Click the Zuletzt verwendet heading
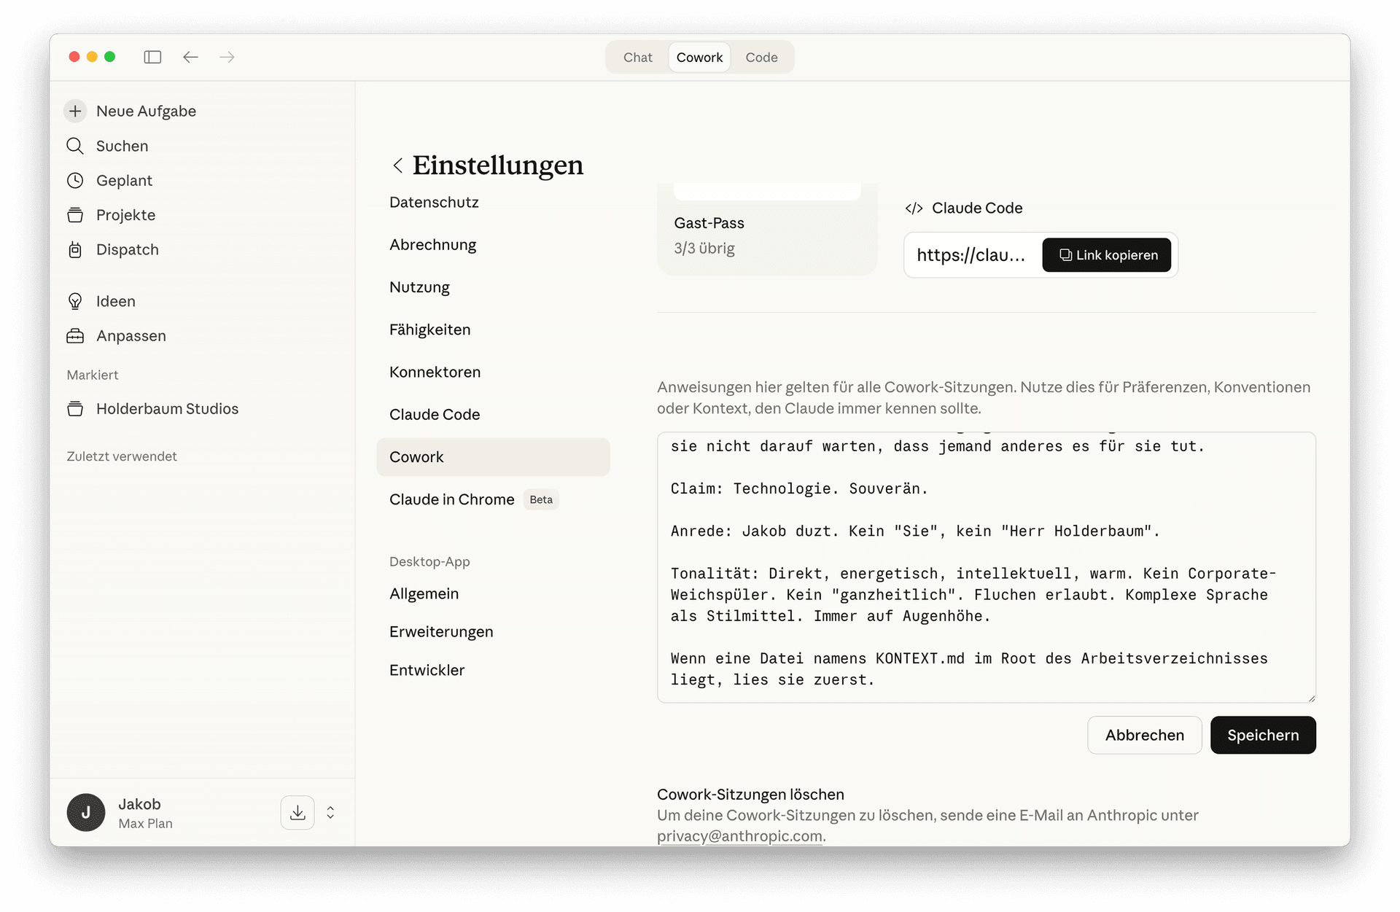Image resolution: width=1400 pixels, height=912 pixels. pyautogui.click(x=122, y=456)
